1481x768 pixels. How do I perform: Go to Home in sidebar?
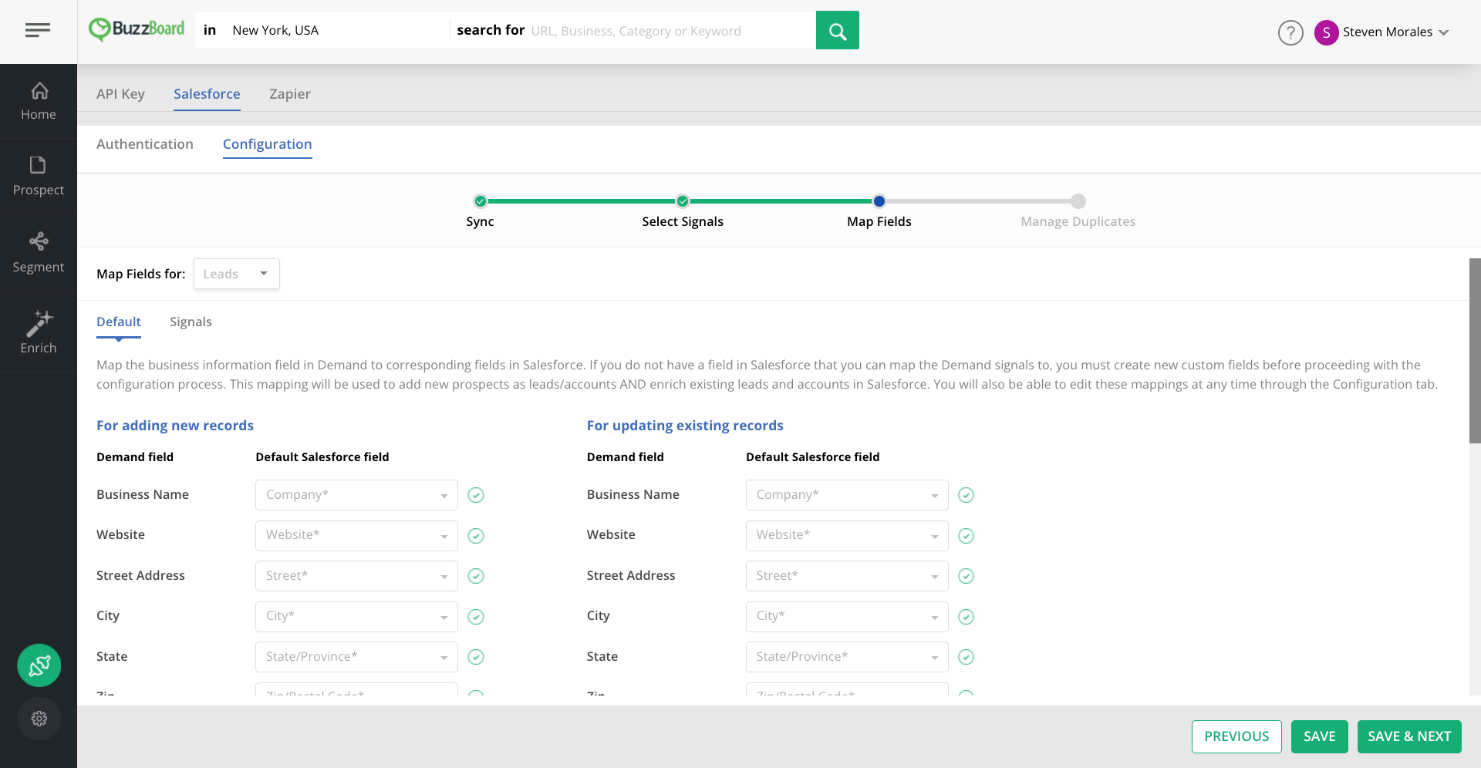pyautogui.click(x=39, y=101)
